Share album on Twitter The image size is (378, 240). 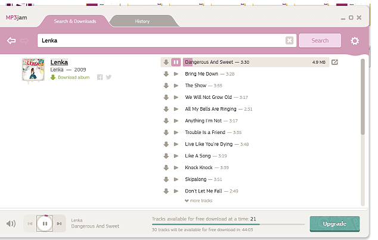point(109,77)
